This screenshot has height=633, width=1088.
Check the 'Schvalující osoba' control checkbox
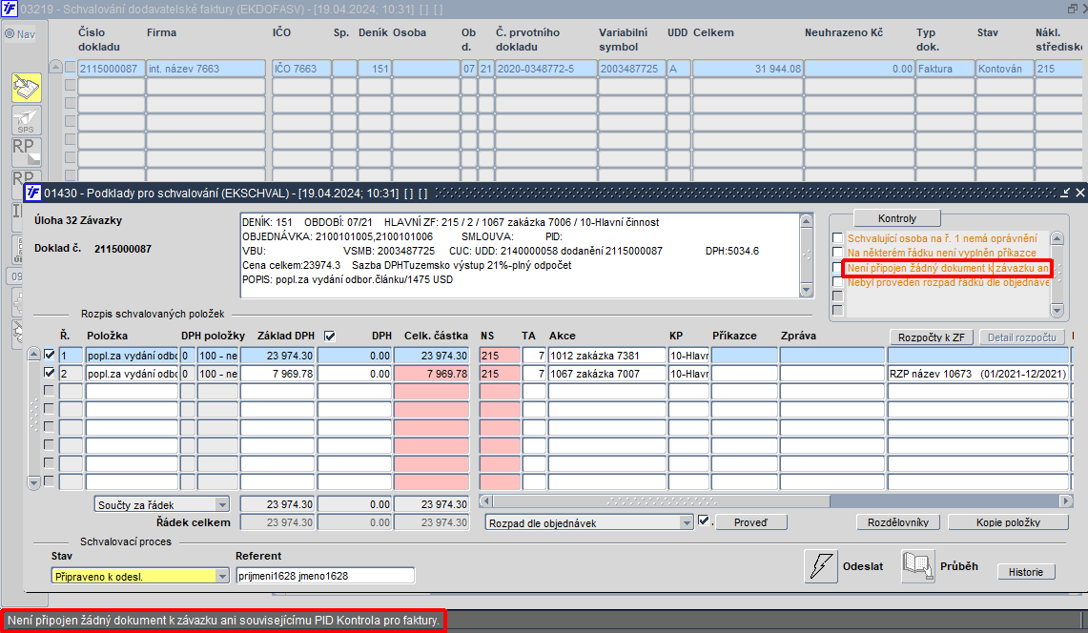point(837,238)
